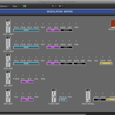Toggle PAN button in LFO 2 AMT row

coord(76,41)
